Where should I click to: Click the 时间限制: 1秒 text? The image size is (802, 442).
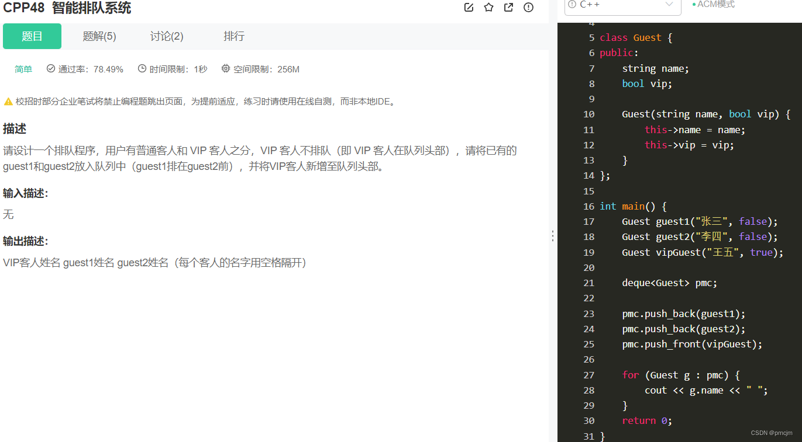coord(178,69)
